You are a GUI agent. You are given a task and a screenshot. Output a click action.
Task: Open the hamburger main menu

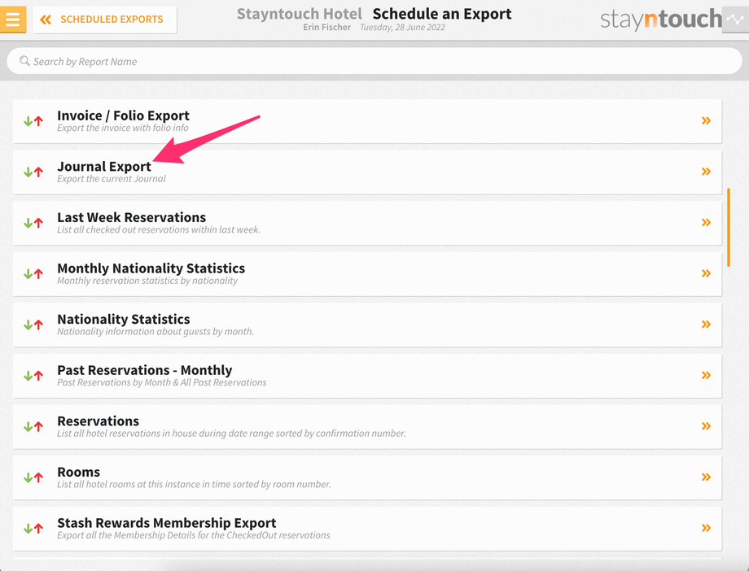pyautogui.click(x=13, y=20)
